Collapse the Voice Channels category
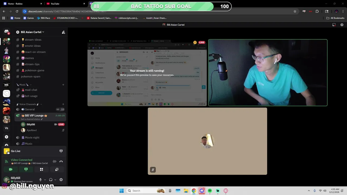347x195 pixels. pos(29,104)
